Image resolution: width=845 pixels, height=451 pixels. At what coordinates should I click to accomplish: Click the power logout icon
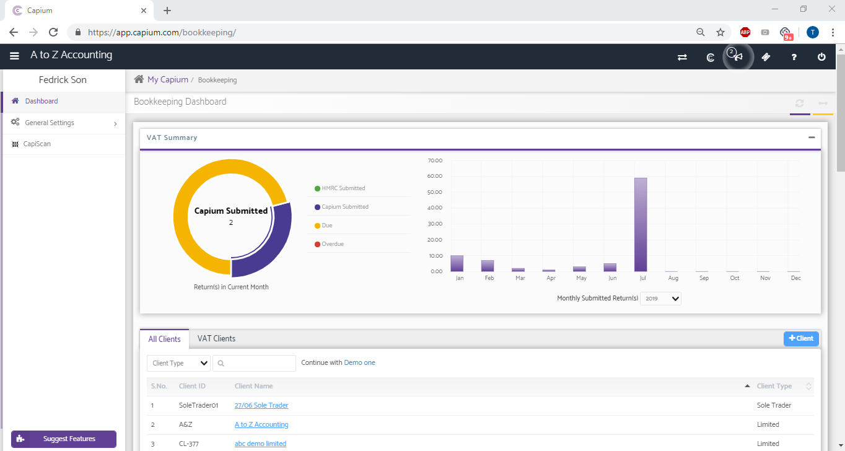click(x=821, y=57)
